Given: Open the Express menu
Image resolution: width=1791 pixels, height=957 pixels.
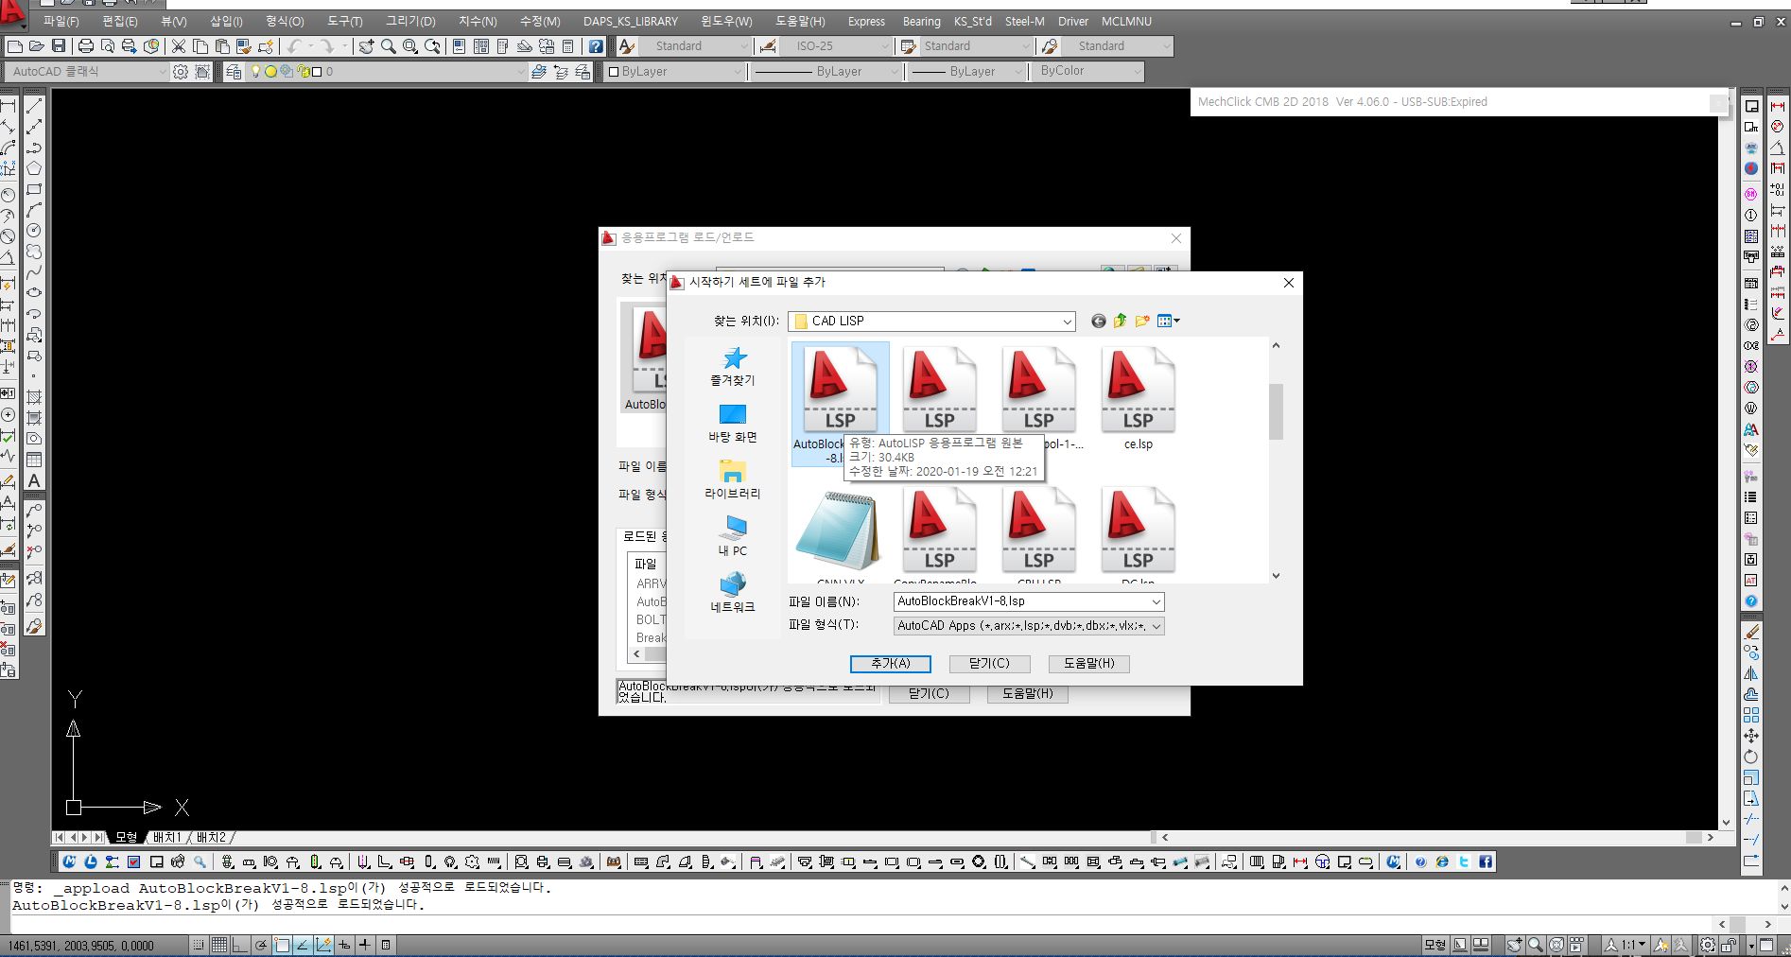Looking at the screenshot, I should (866, 21).
